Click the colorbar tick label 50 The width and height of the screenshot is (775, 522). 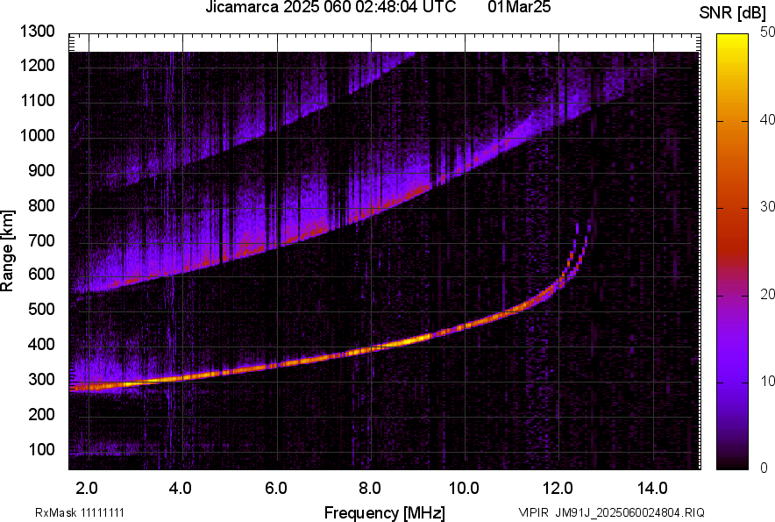768,32
